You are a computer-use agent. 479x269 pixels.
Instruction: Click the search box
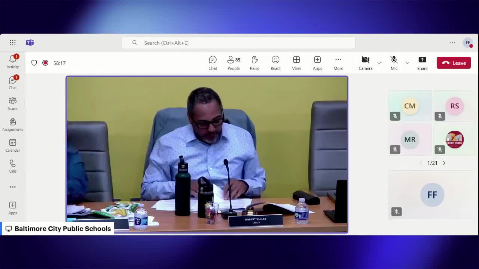point(238,43)
